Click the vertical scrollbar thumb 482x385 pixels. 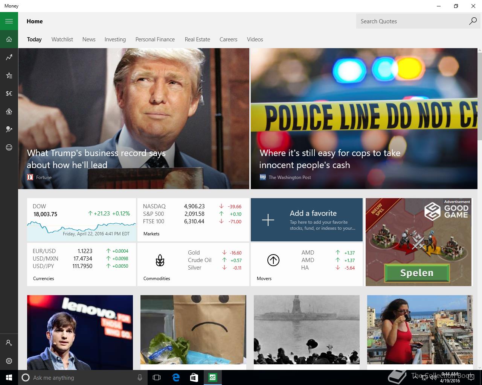tap(479, 96)
